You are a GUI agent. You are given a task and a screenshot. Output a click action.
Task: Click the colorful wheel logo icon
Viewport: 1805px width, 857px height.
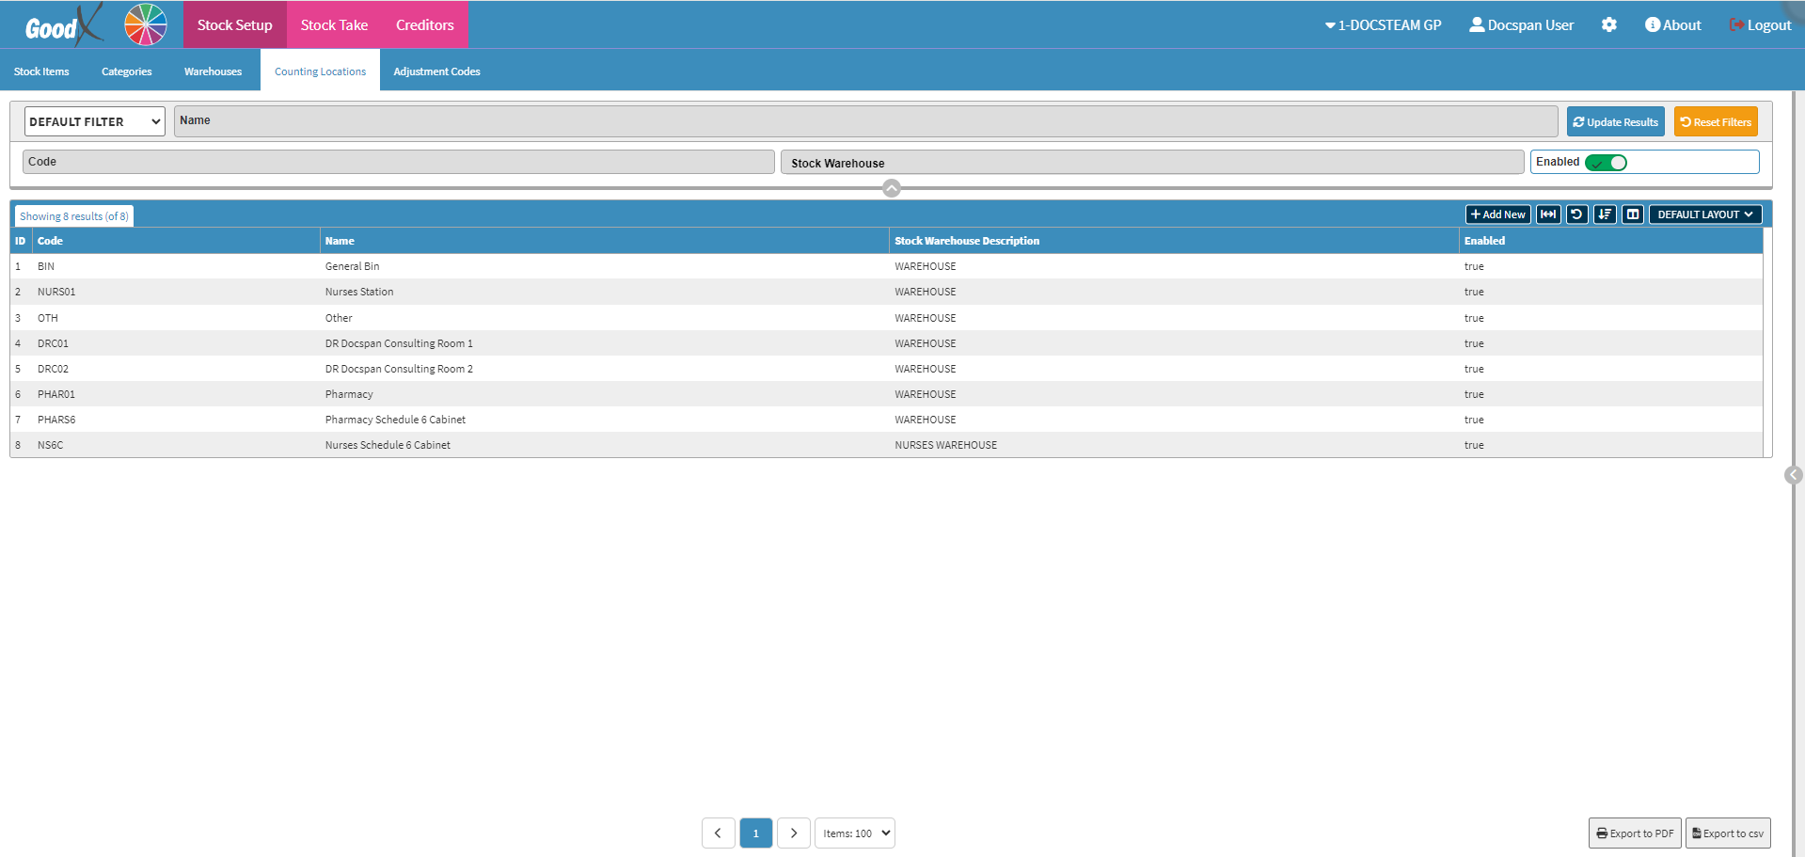(146, 24)
